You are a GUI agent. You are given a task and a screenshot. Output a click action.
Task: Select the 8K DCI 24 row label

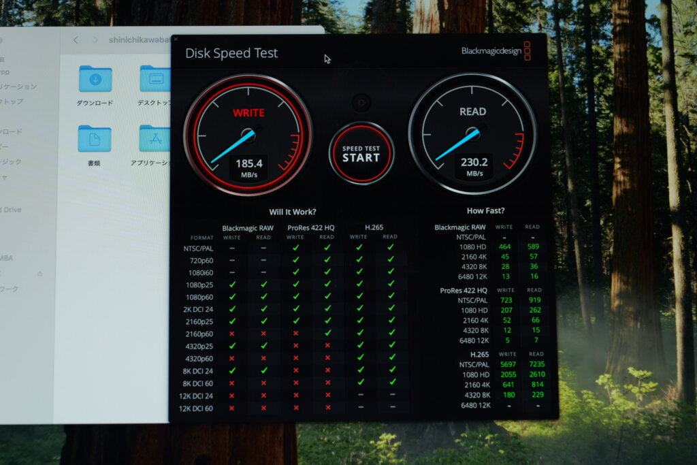point(198,371)
